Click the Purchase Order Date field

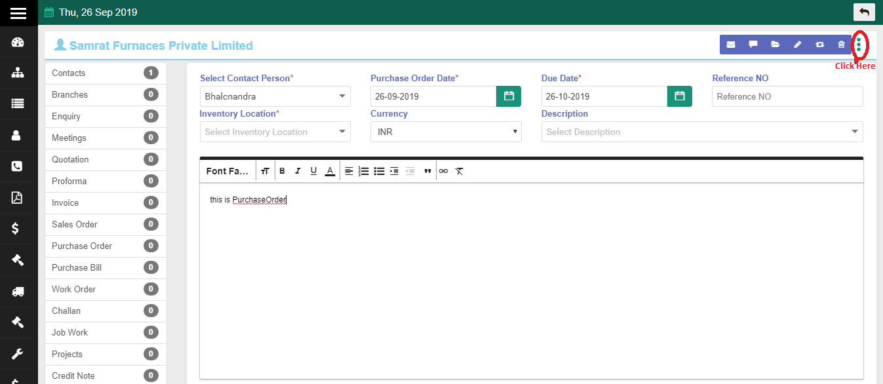click(433, 96)
